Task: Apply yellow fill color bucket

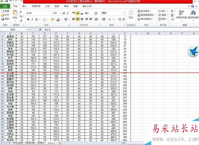Action: tap(52, 20)
